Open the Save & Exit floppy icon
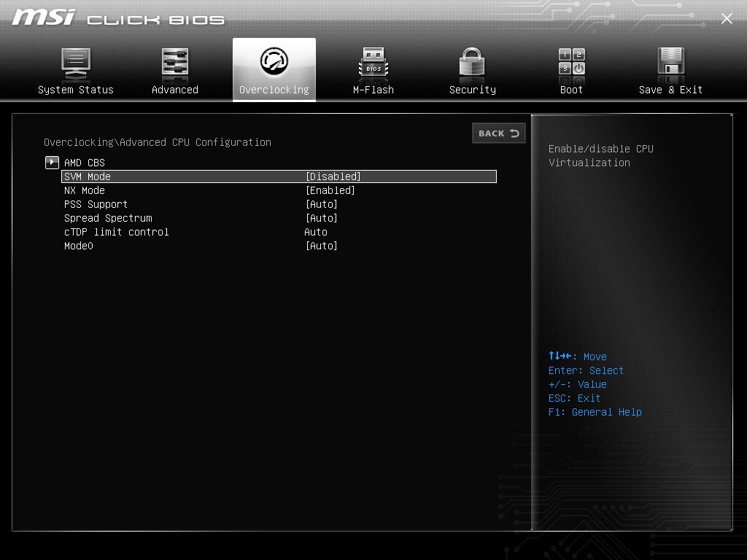Image resolution: width=747 pixels, height=560 pixels. pyautogui.click(x=671, y=62)
